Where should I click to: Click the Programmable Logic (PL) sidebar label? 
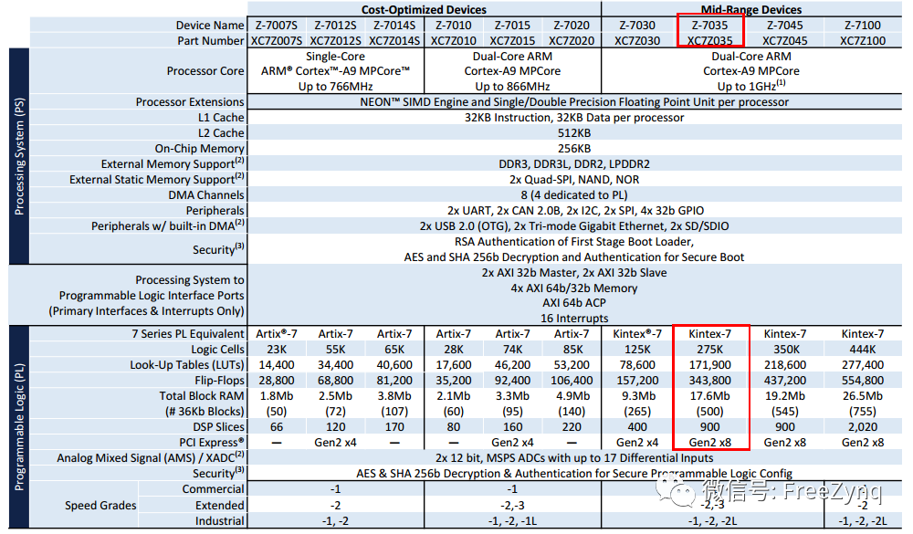19,427
